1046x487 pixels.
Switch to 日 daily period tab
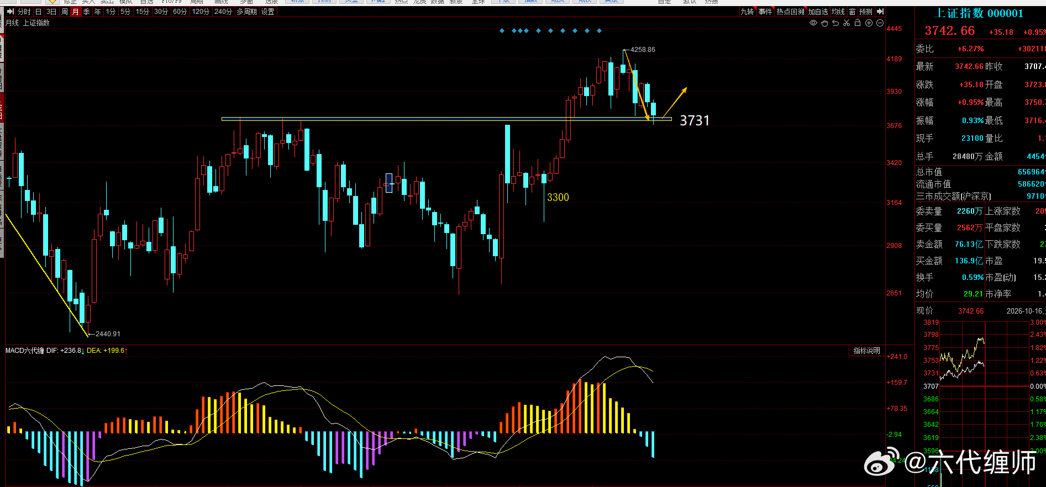coord(39,12)
